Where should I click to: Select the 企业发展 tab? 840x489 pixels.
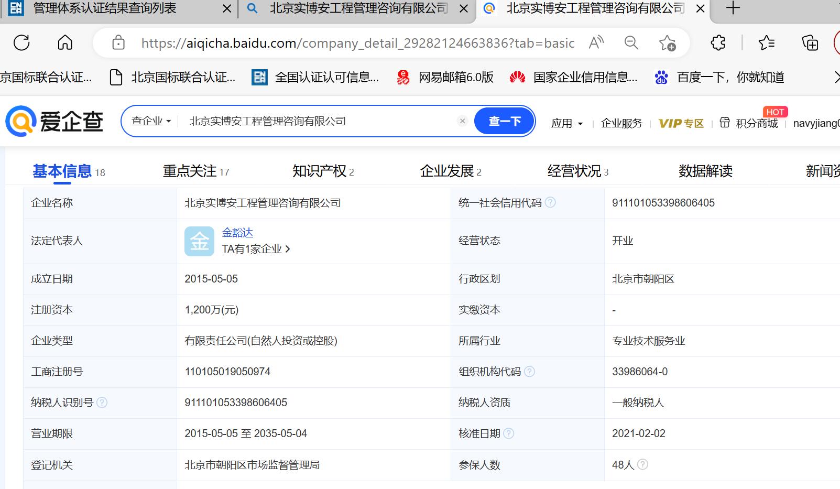(451, 171)
